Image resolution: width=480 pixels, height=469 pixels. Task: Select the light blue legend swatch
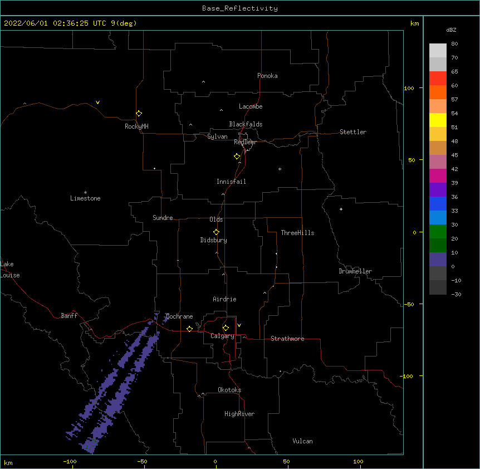(438, 218)
